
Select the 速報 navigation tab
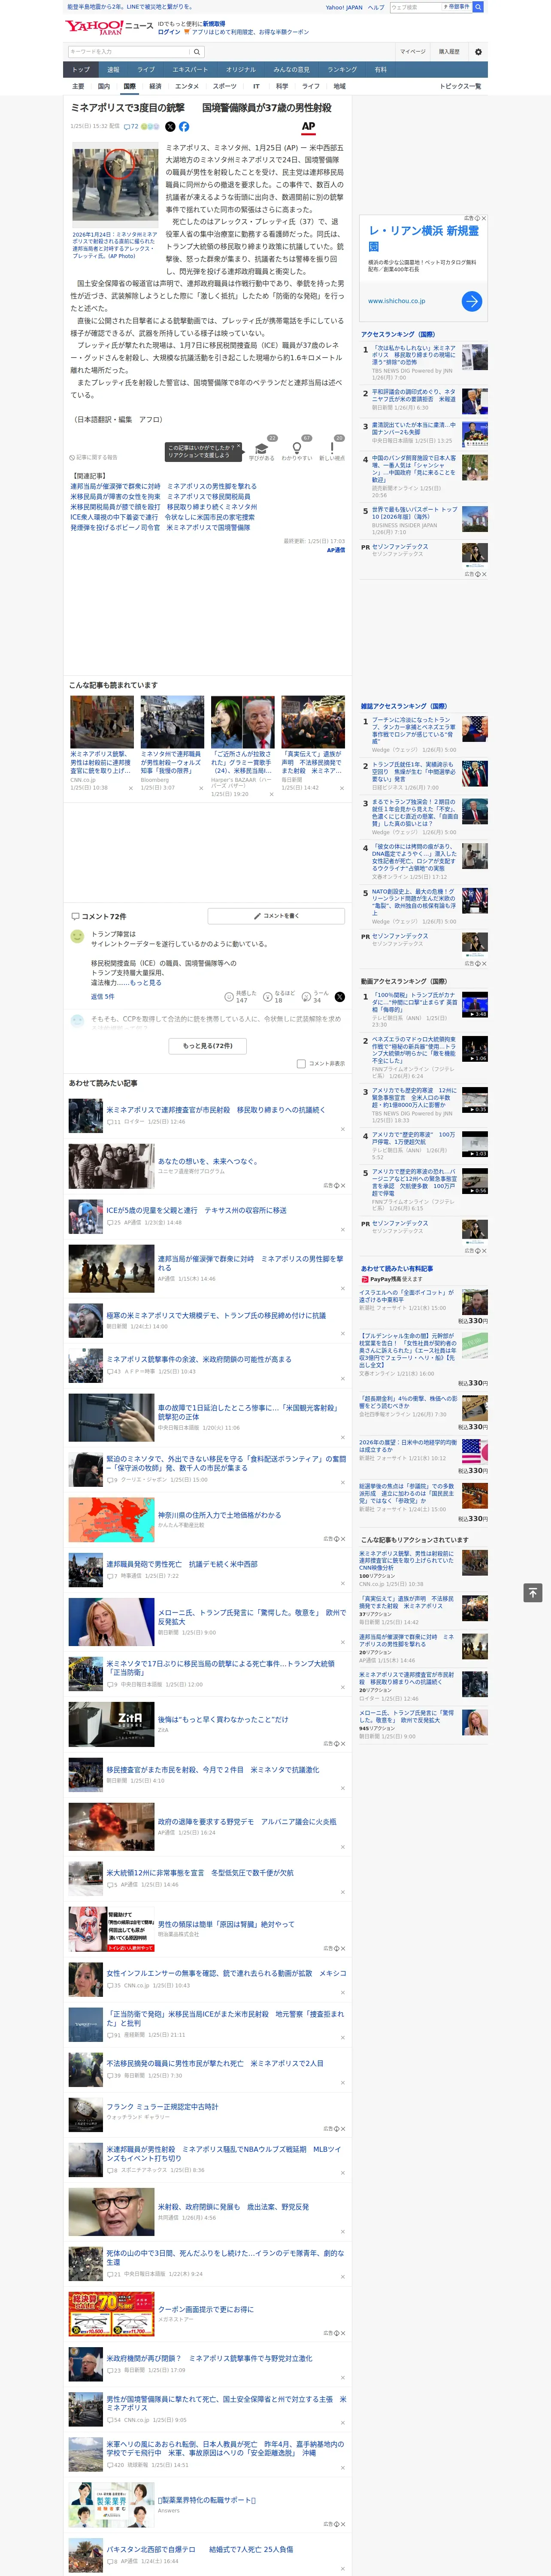[x=113, y=70]
